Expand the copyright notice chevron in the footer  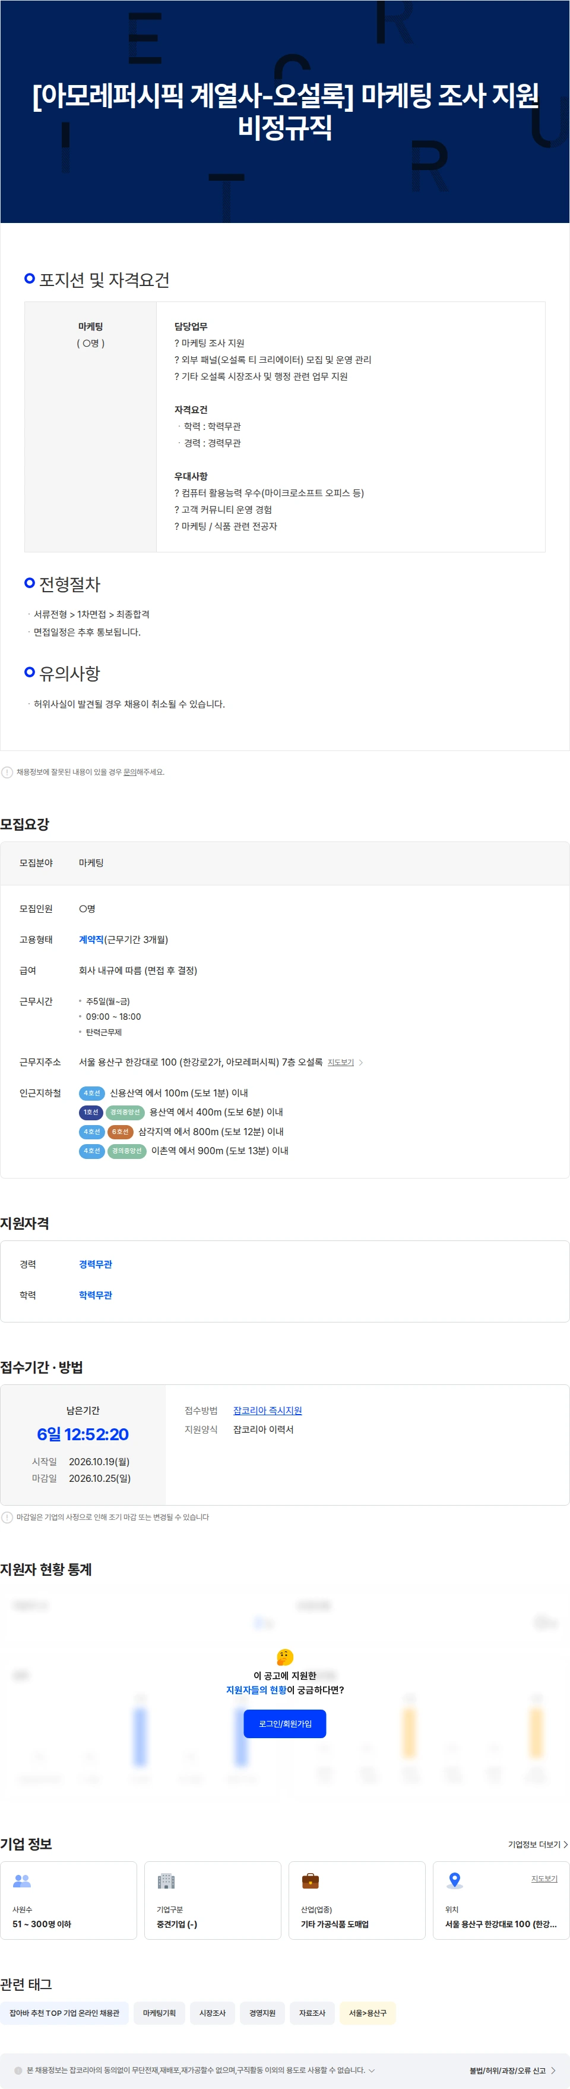point(372,2071)
